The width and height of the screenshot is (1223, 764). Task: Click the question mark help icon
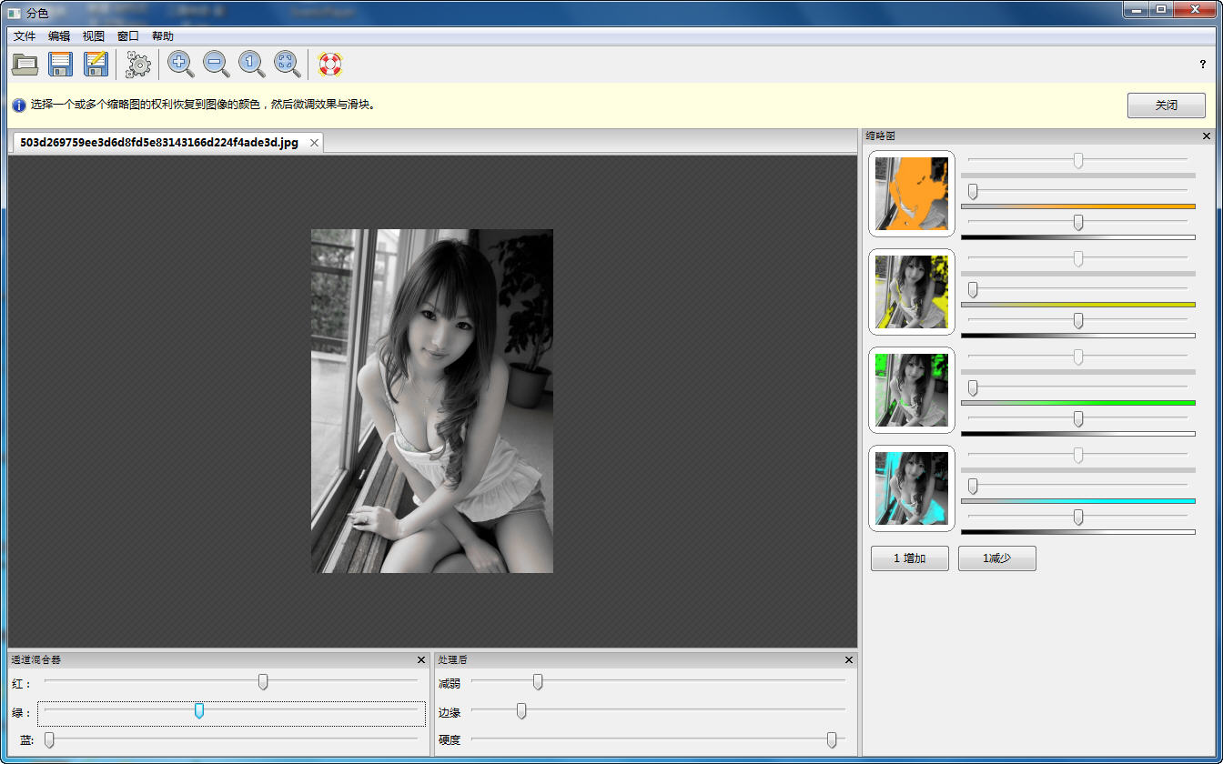click(x=1203, y=65)
